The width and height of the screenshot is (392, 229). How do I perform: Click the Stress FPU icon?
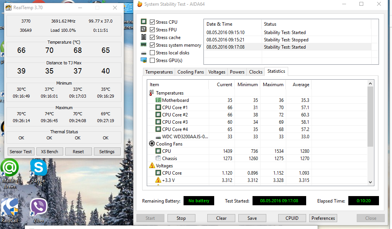click(143, 29)
